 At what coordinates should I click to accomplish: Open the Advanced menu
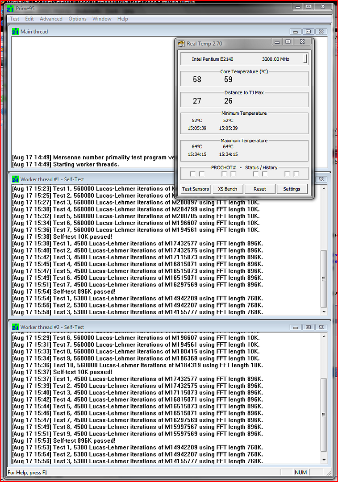(x=51, y=19)
